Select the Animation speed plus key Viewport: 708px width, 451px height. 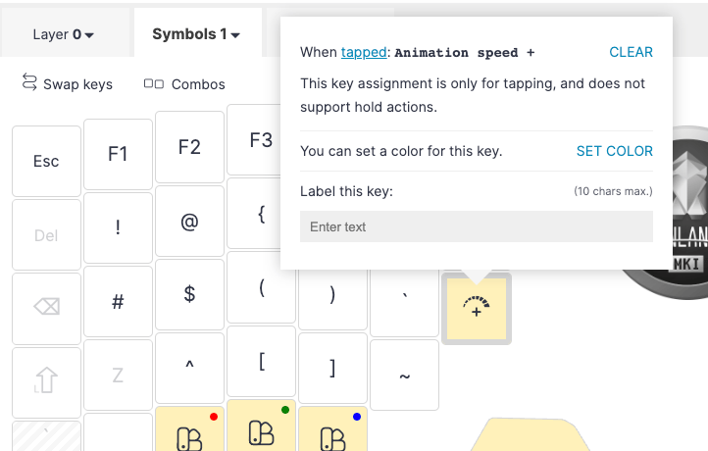[477, 309]
